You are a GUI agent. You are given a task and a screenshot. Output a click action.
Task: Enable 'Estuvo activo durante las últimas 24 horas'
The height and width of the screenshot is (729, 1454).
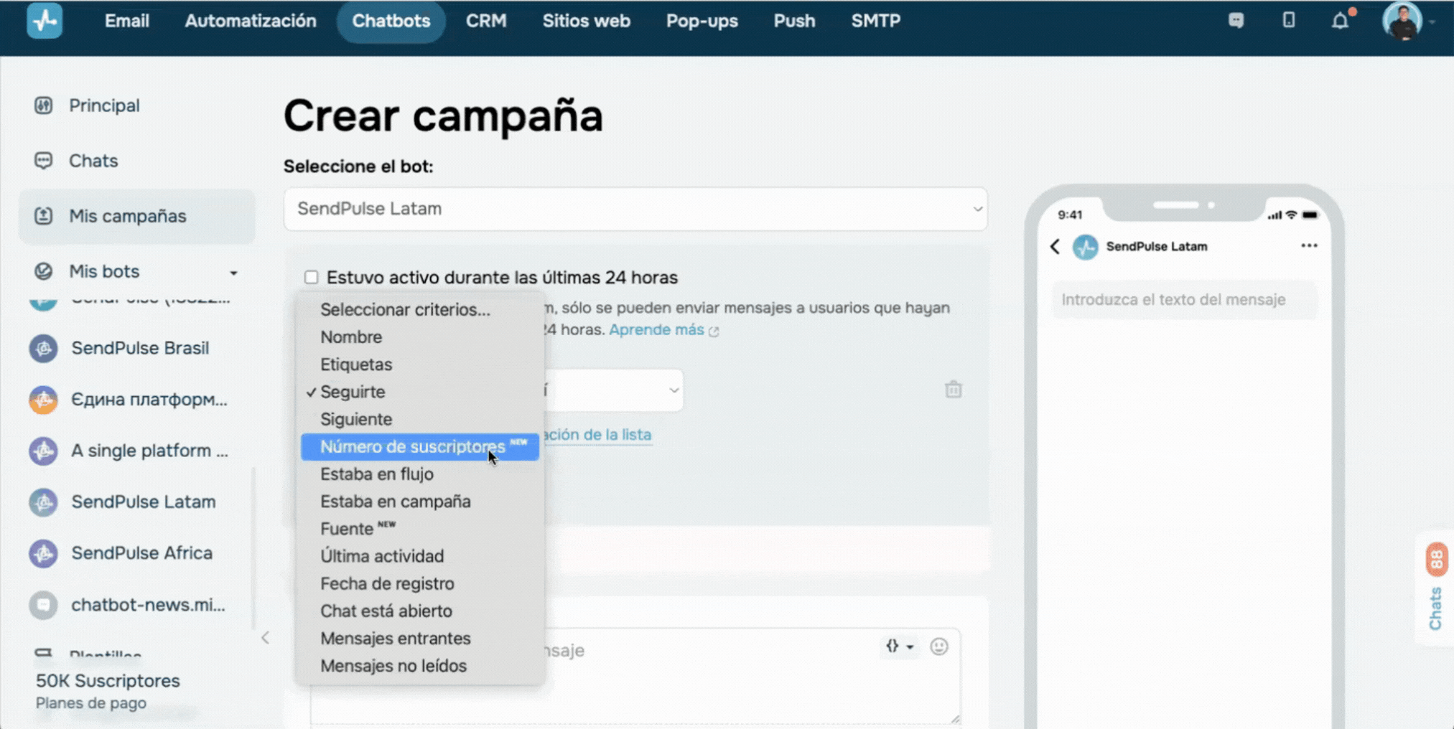pos(311,277)
